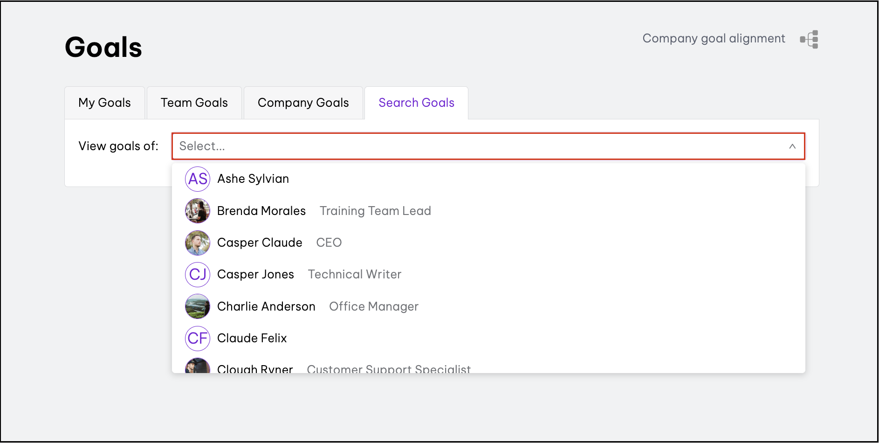Open the Company goal alignment link
879x443 pixels.
[714, 39]
